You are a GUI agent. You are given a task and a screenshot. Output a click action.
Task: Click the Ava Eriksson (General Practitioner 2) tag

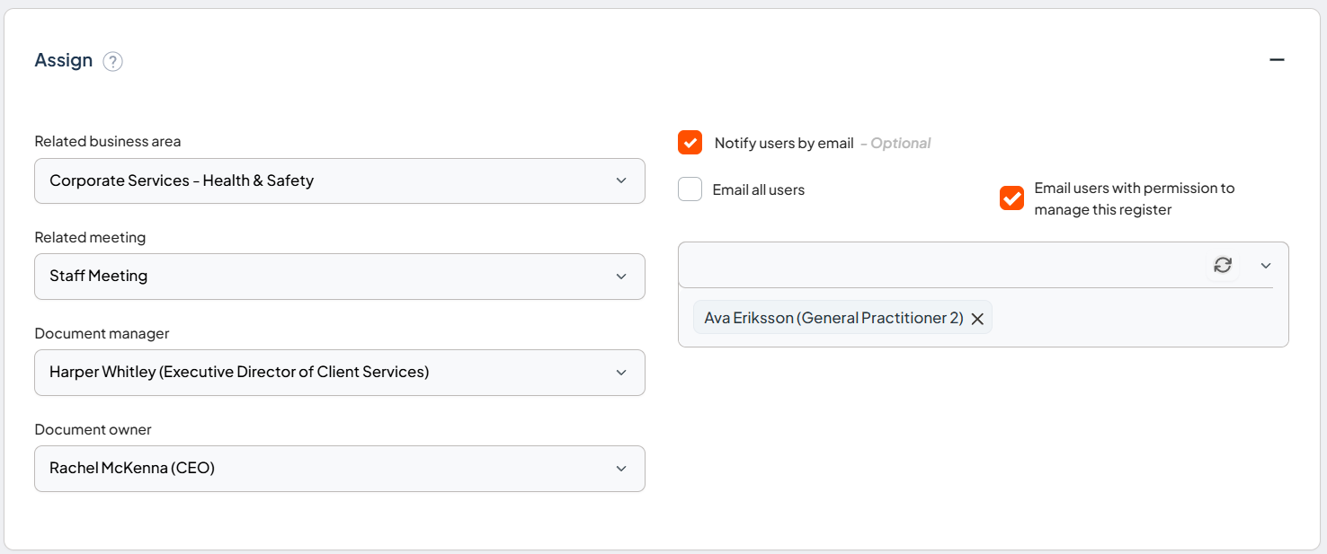(842, 318)
